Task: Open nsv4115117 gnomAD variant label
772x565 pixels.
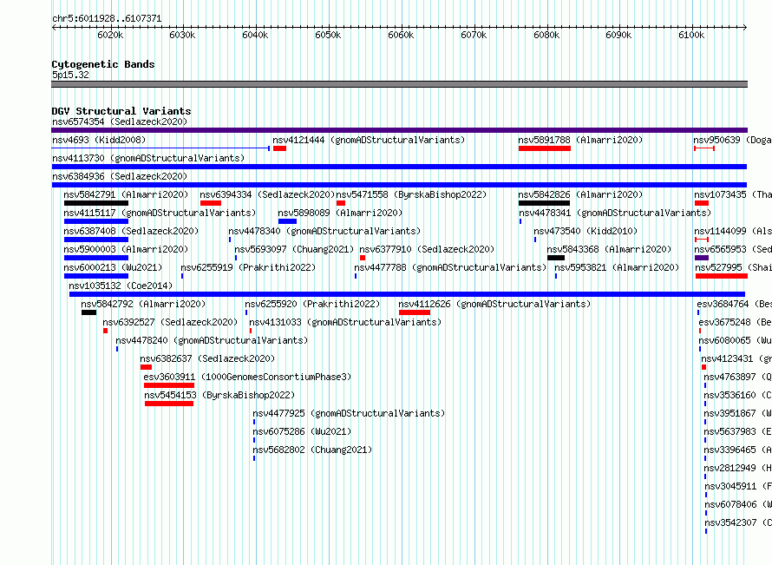Action: click(x=160, y=213)
